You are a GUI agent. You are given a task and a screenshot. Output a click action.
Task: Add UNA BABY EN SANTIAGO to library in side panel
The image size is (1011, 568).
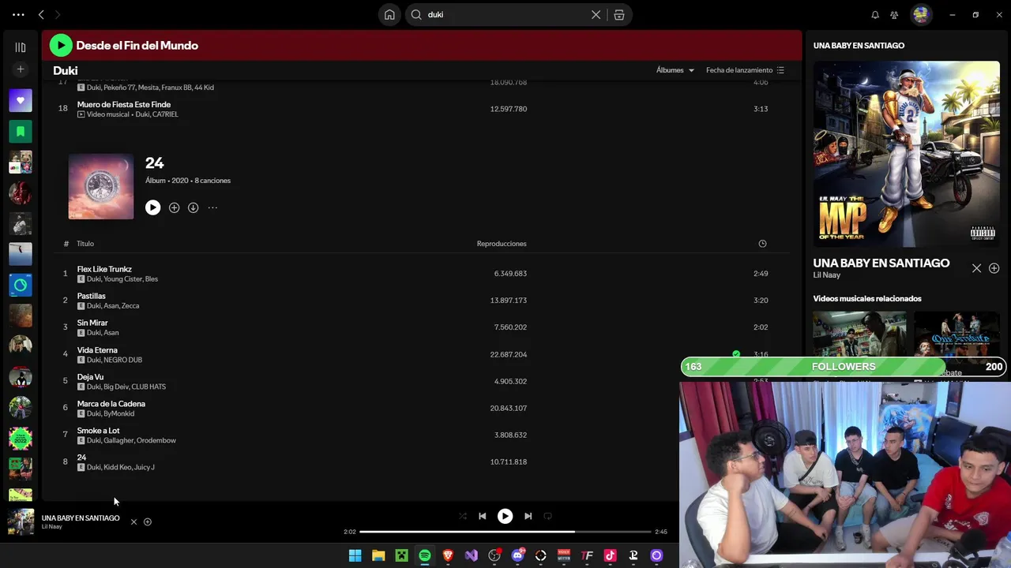[x=994, y=269]
